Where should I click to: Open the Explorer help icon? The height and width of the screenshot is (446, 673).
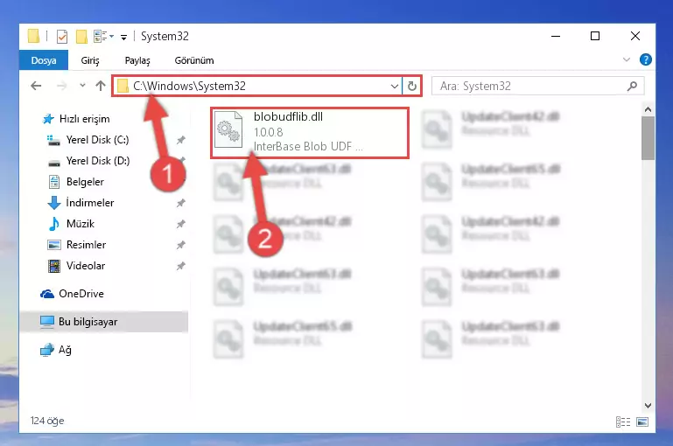(x=645, y=59)
